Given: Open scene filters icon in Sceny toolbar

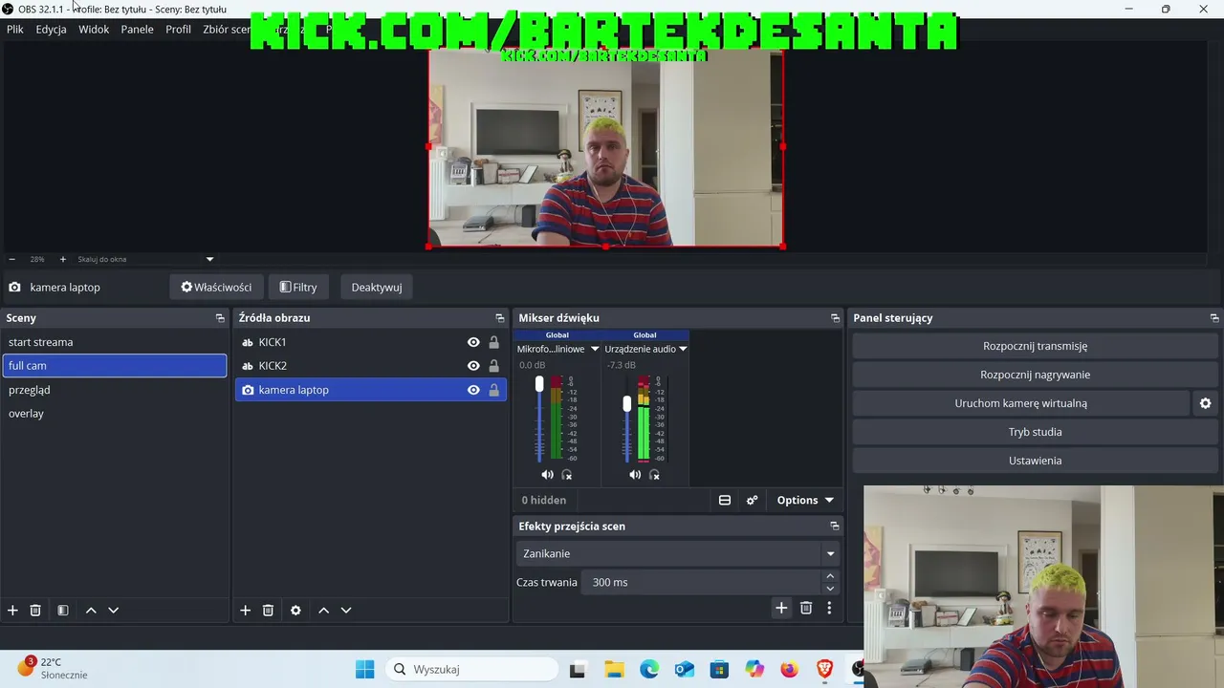Looking at the screenshot, I should tap(63, 610).
